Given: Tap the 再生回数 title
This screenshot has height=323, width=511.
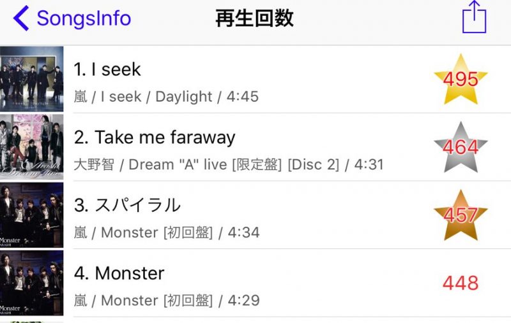Looking at the screenshot, I should click(254, 18).
